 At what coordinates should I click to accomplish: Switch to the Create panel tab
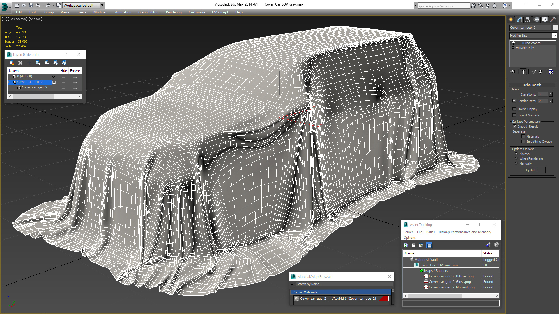coord(511,19)
